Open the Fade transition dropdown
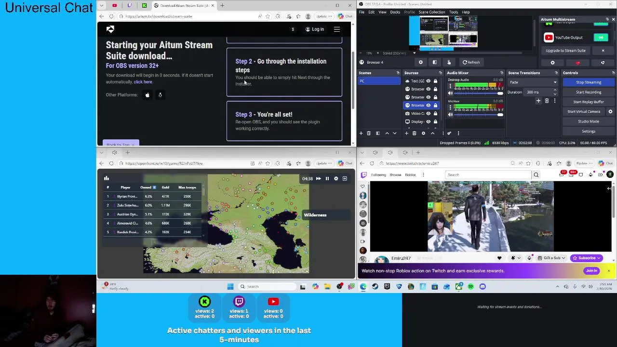 point(533,82)
